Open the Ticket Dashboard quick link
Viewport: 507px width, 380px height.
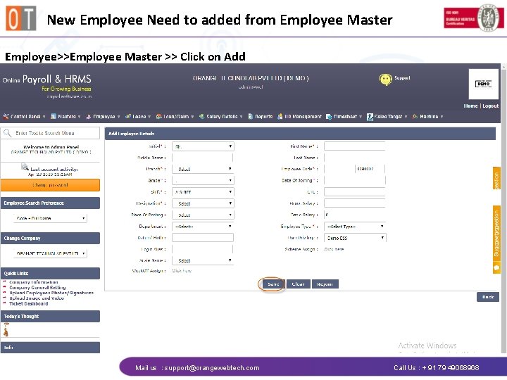(x=28, y=303)
